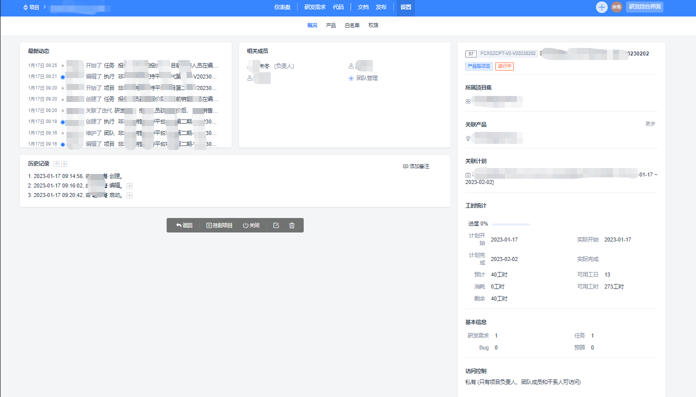Click 更多 in the 关联产品 section
This screenshot has height=397, width=696.
point(650,124)
